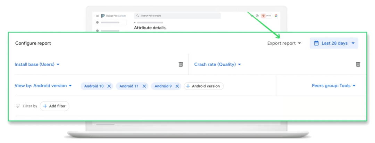This screenshot has height=143, width=375.
Task: Delete the Crash rate (Quality) metric
Action: [x=358, y=64]
